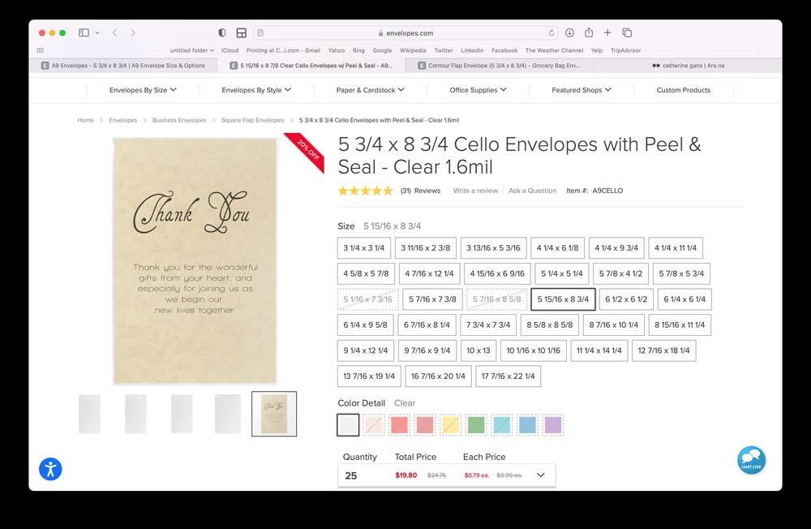Reload page with the refresh icon
The image size is (811, 529).
tap(551, 32)
